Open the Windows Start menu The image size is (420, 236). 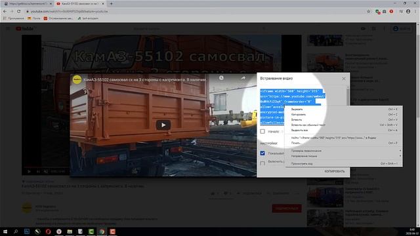click(x=5, y=231)
